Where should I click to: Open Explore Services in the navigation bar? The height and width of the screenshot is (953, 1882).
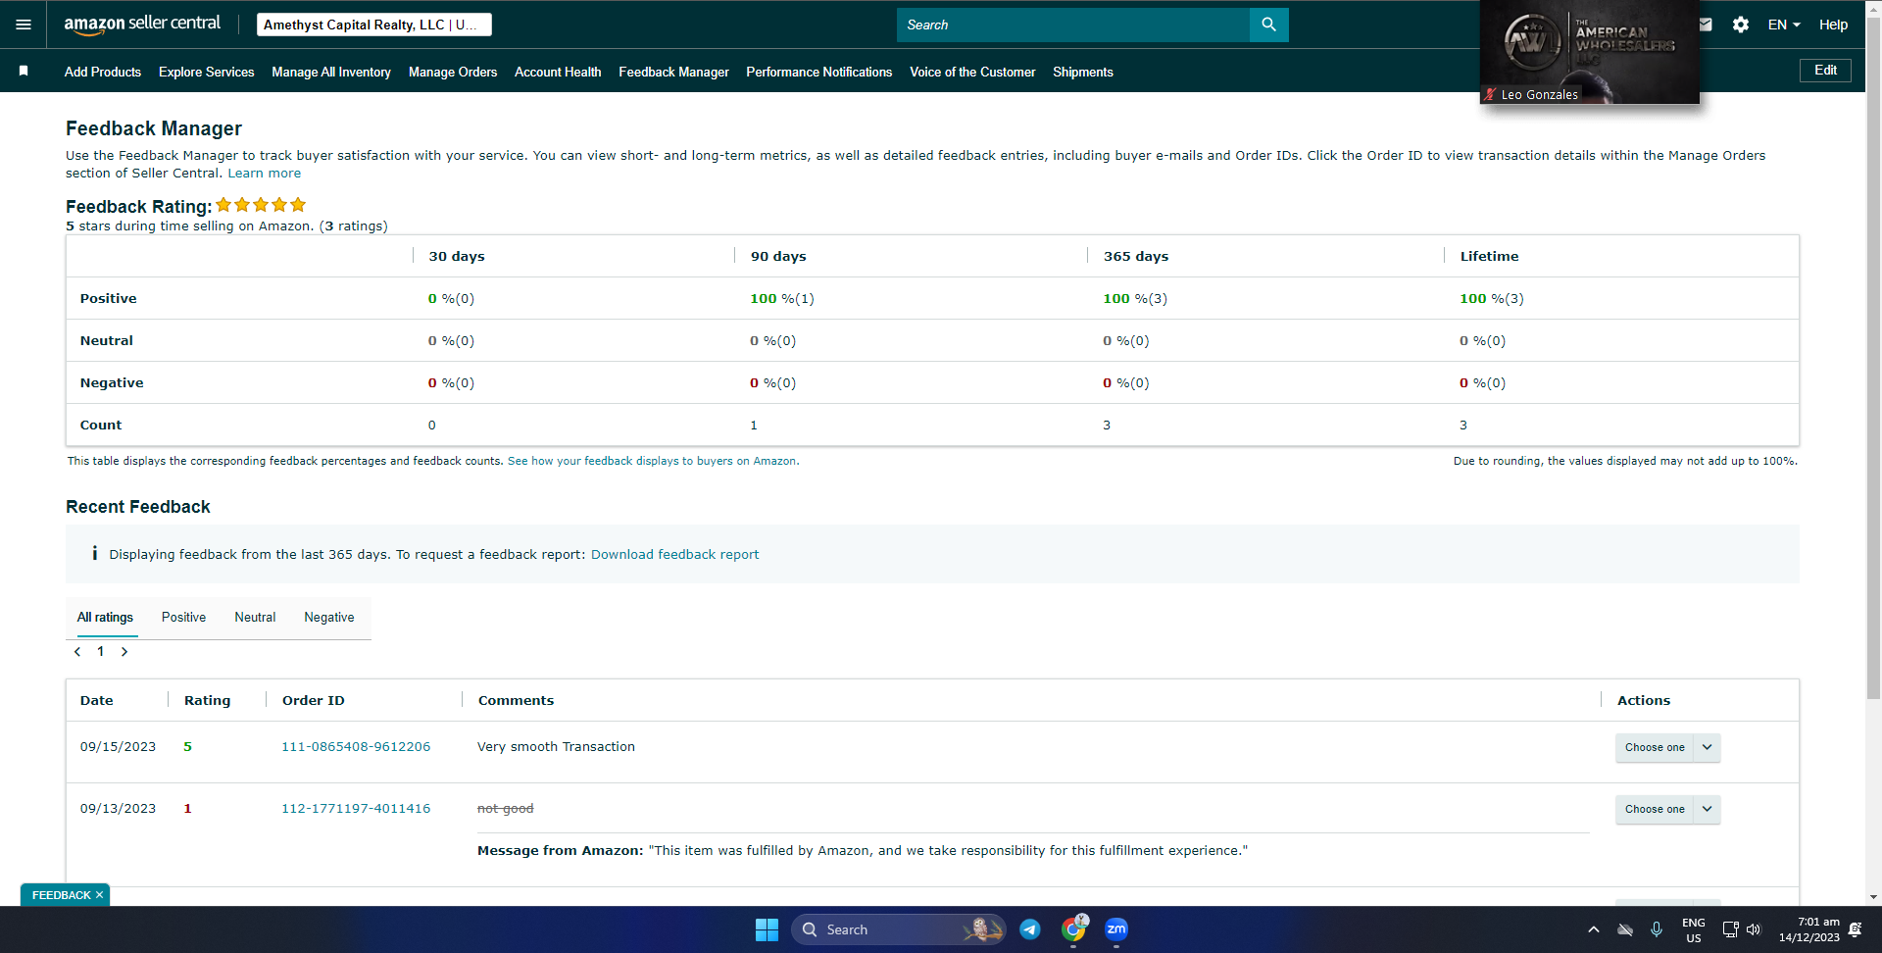coord(207,72)
